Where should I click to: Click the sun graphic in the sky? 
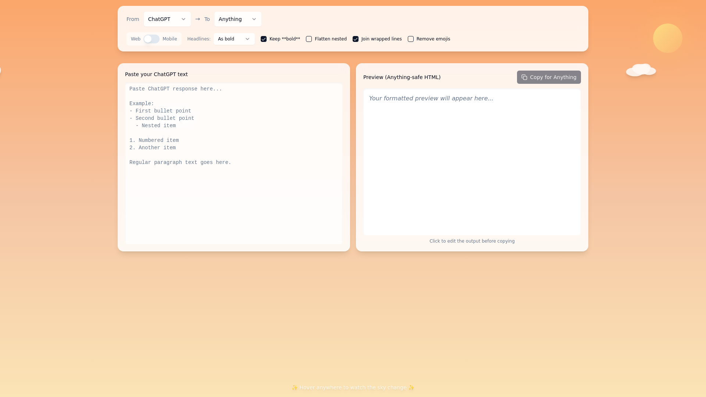[667, 38]
